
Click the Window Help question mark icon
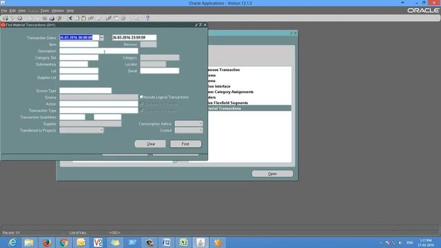[x=147, y=19]
